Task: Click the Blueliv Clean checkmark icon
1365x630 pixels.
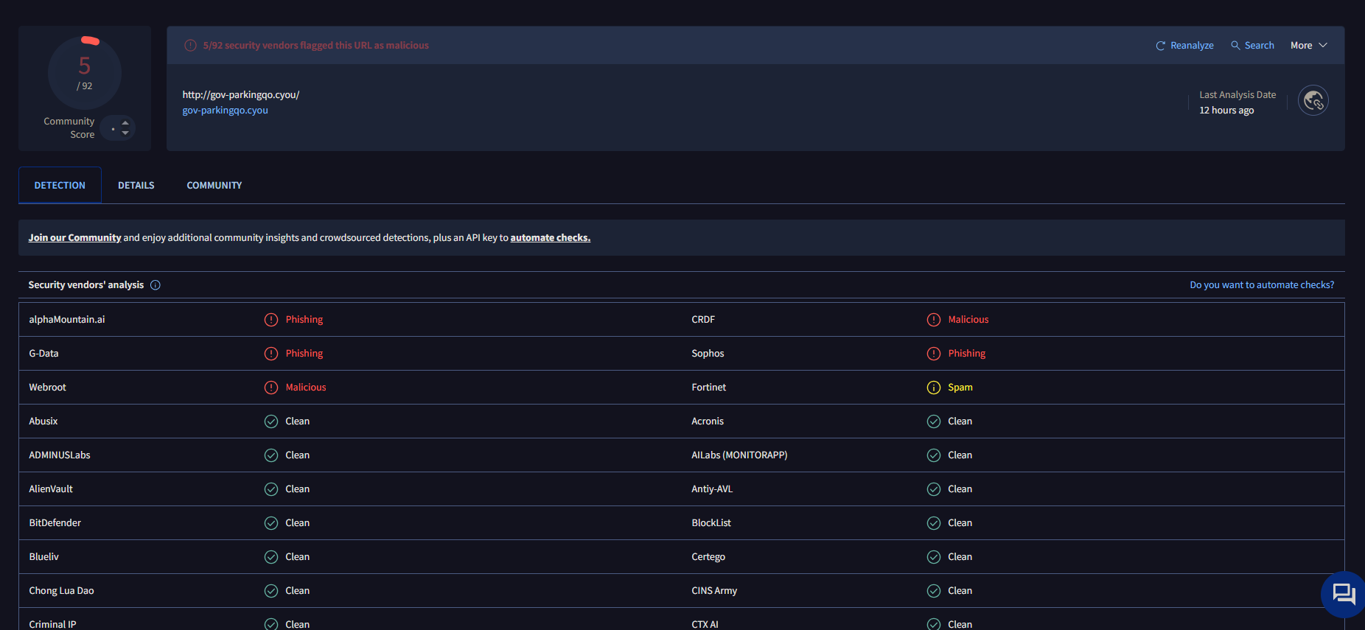Action: 271,557
